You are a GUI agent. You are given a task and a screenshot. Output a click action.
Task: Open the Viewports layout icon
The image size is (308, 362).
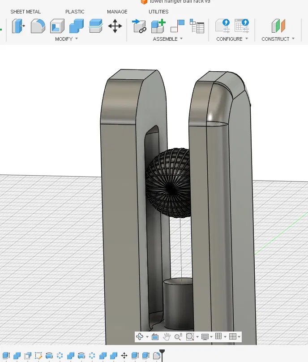point(232,336)
